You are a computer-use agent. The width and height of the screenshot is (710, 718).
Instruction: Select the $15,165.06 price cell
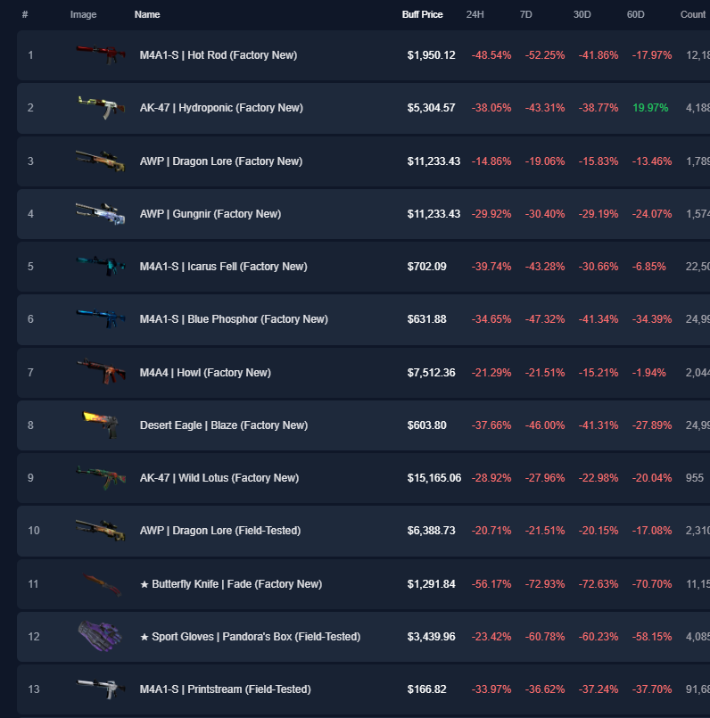pyautogui.click(x=434, y=478)
